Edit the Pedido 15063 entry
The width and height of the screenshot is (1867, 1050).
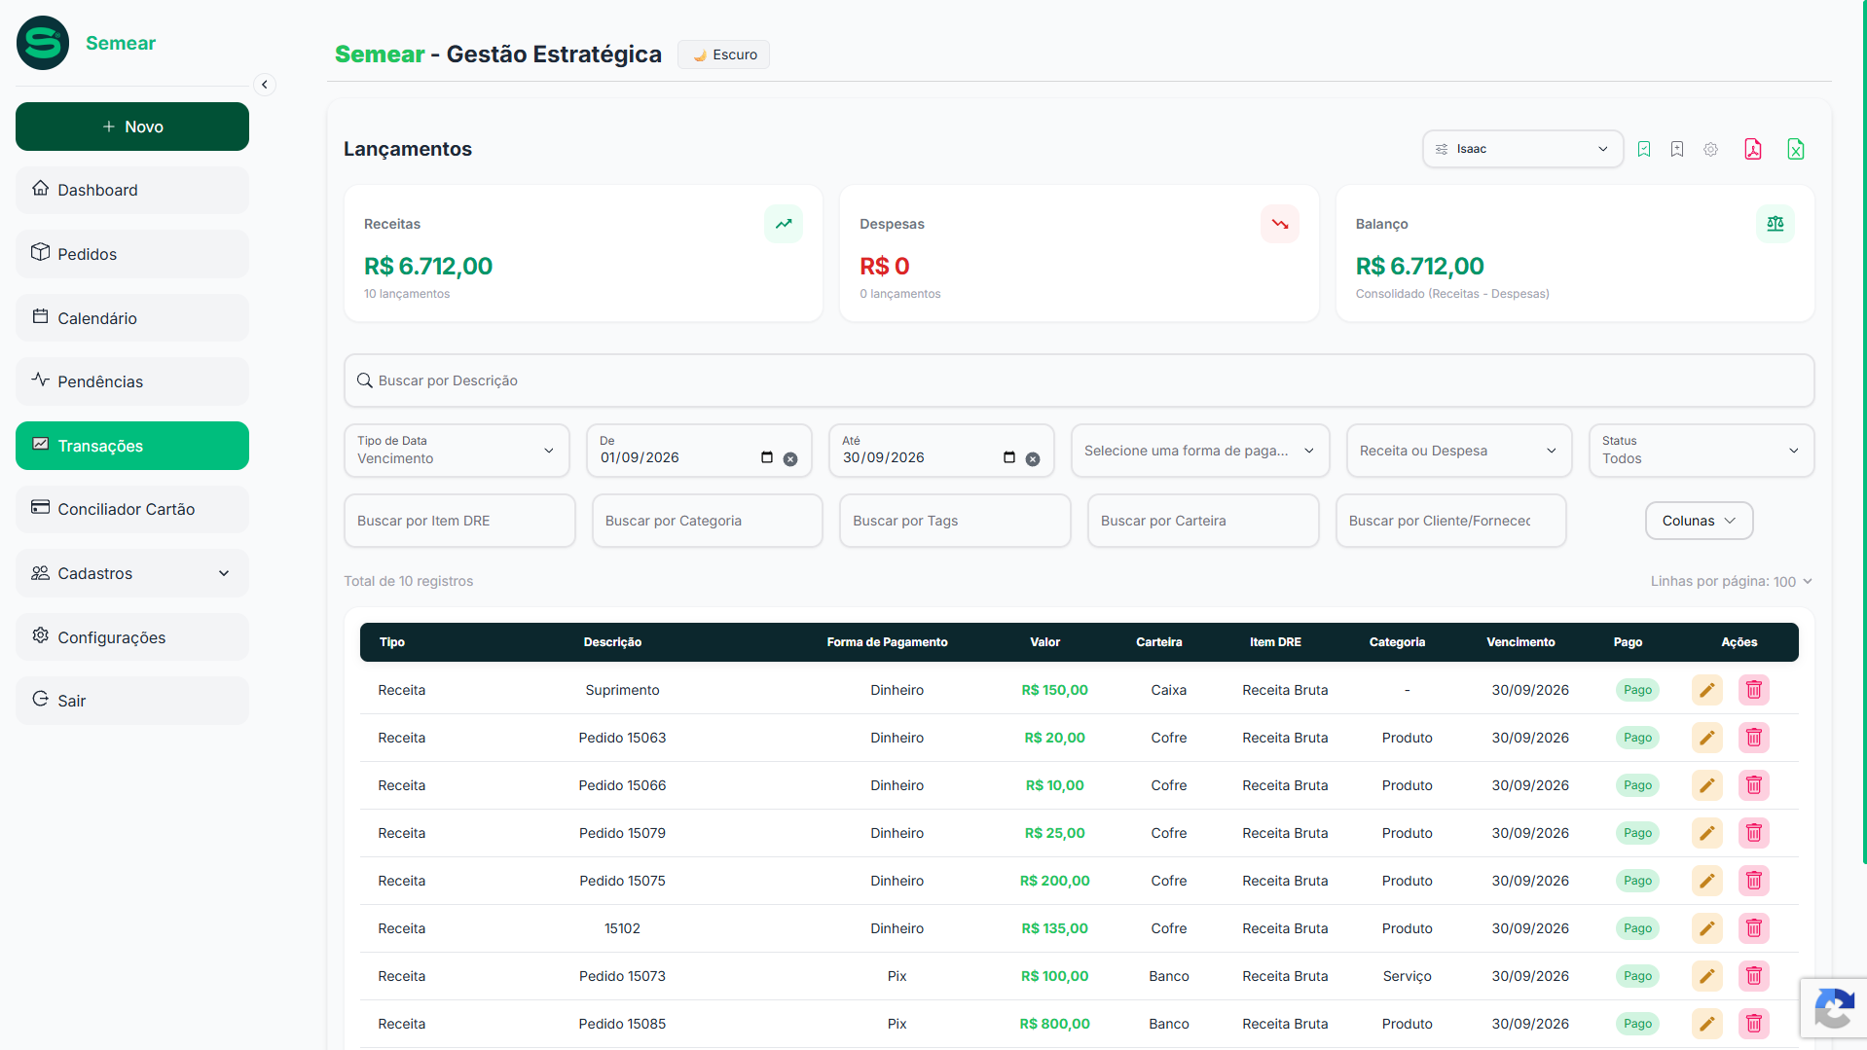1706,738
